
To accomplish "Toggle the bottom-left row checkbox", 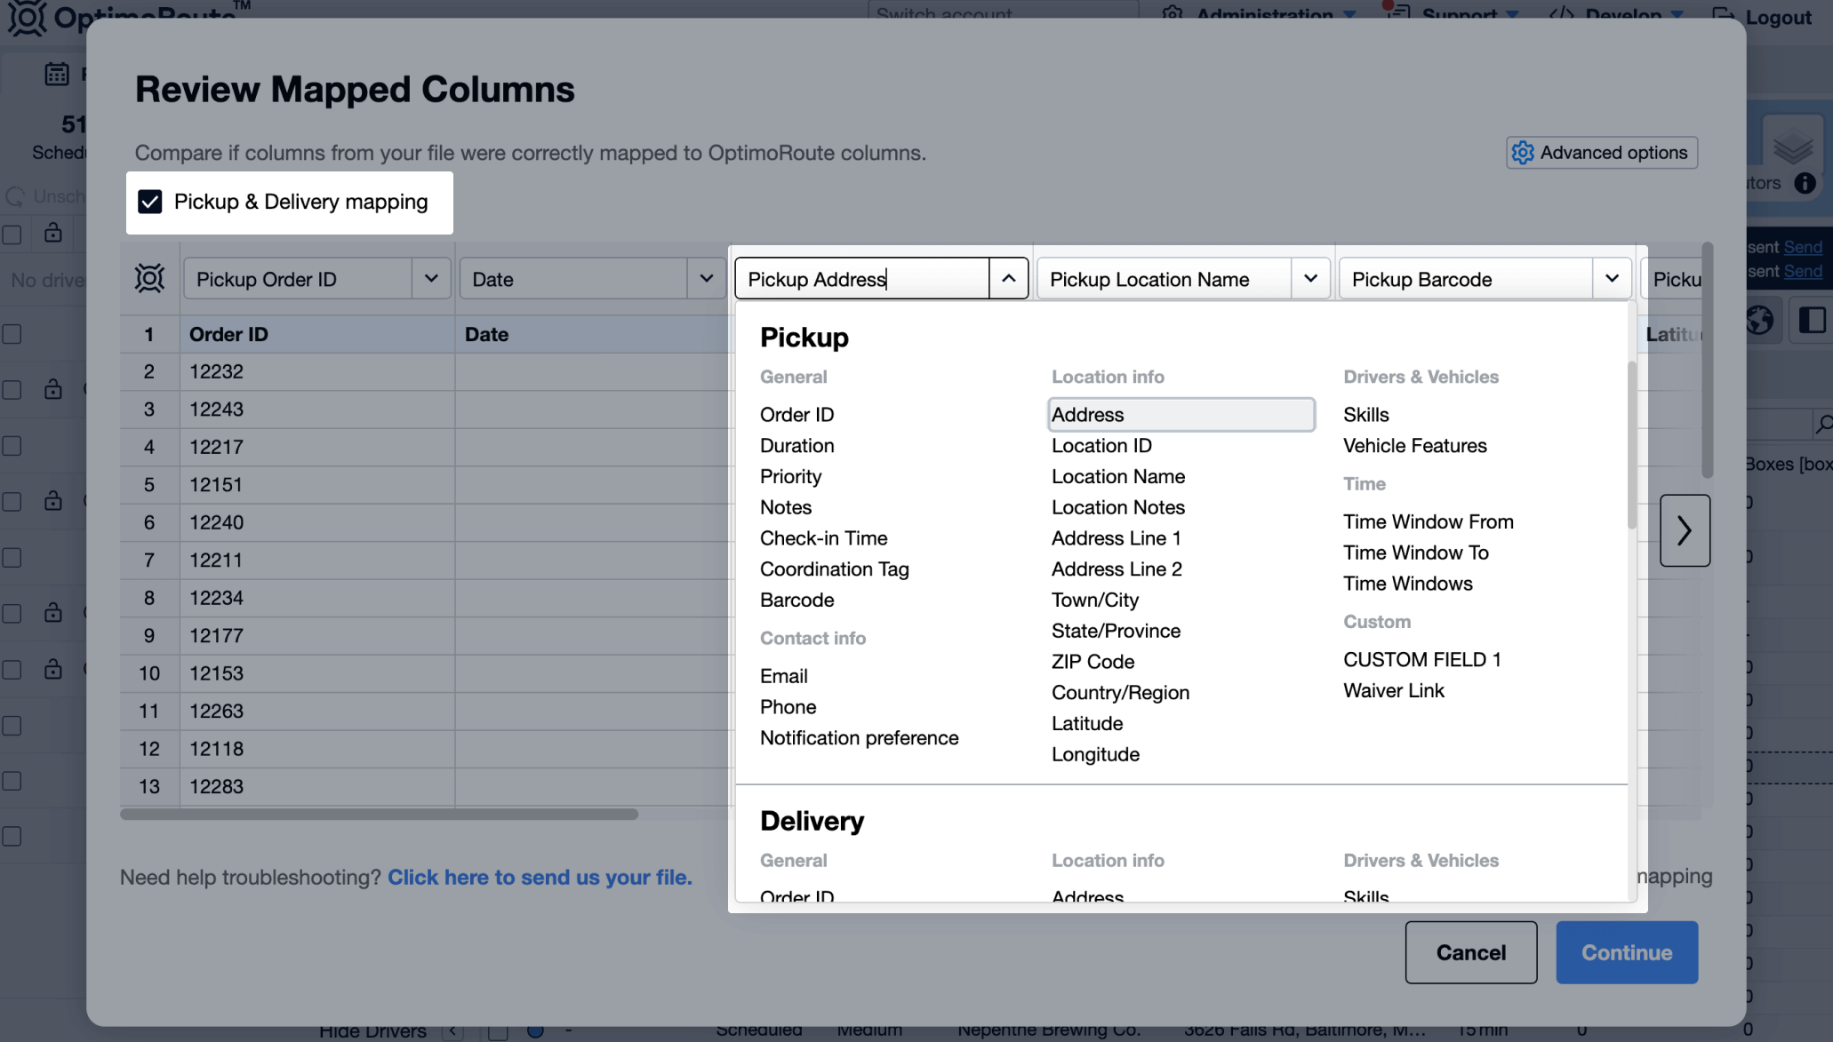I will point(12,836).
